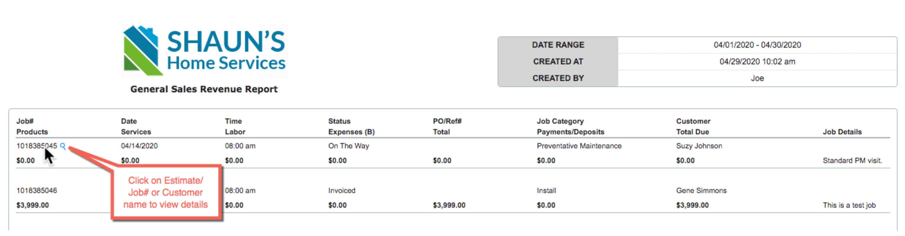Click the Preventative Maintenance job category
Screen dimensions: 905x236
579,146
